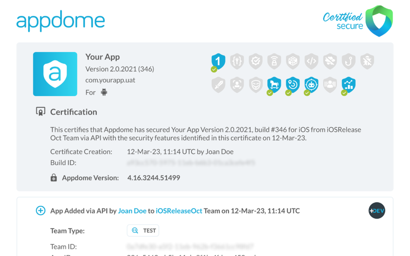Open the iOSReleaseOct team link

pos(178,210)
